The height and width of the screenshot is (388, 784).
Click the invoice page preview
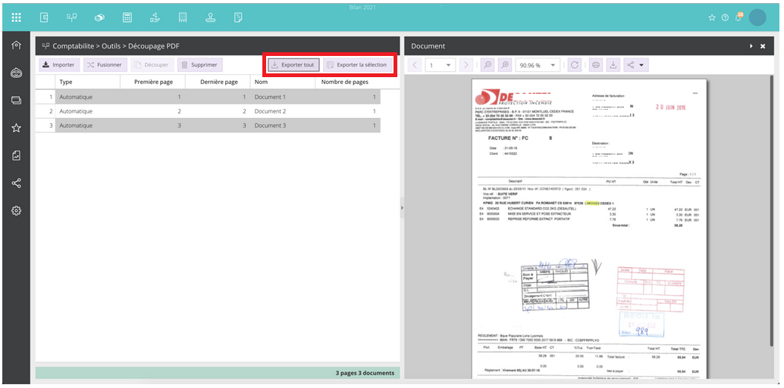[x=589, y=228]
